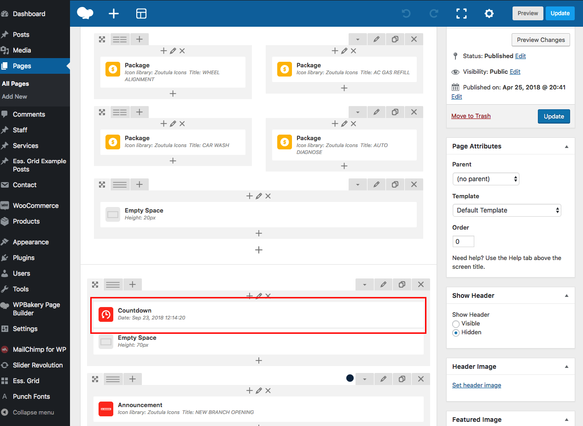Viewport: 583px width, 426px height.
Task: Edit the row containing the AUTO DIAGNOSE package
Action: point(377,112)
